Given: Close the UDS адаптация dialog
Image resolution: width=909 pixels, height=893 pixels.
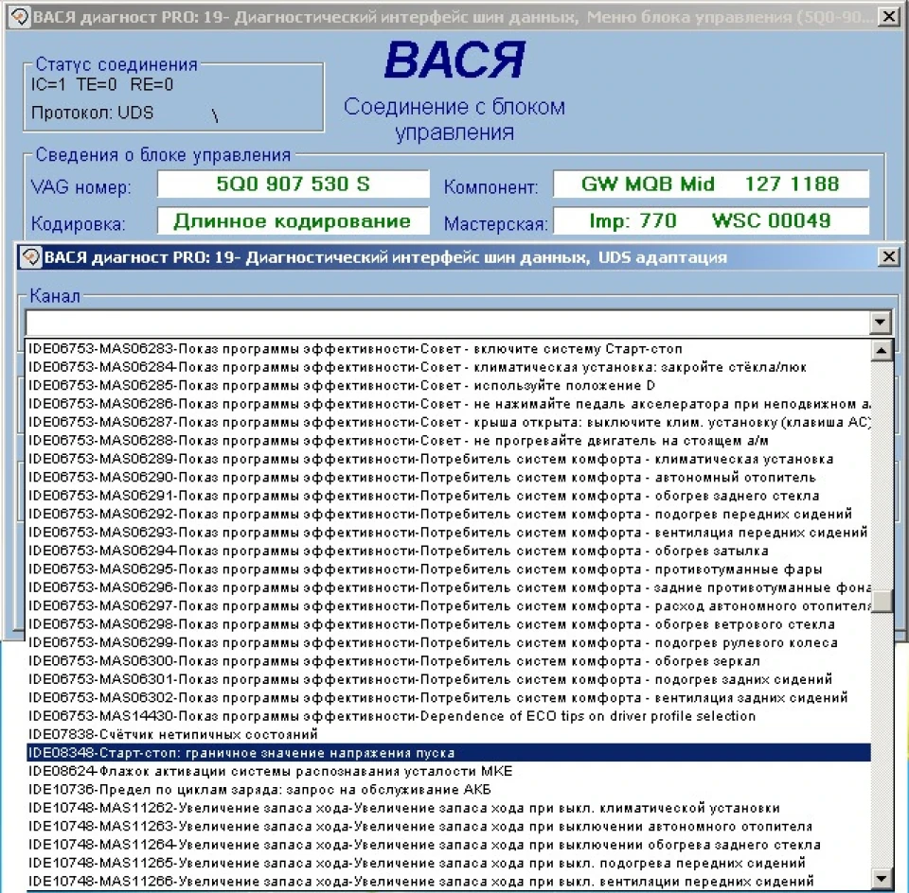Looking at the screenshot, I should pyautogui.click(x=888, y=256).
